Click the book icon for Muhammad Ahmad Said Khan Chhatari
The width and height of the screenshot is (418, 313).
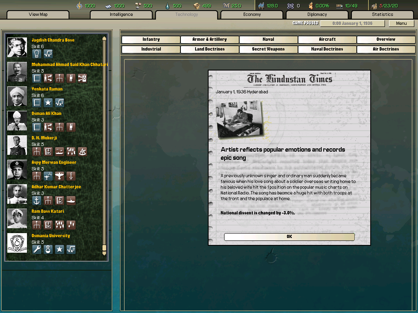click(x=36, y=78)
